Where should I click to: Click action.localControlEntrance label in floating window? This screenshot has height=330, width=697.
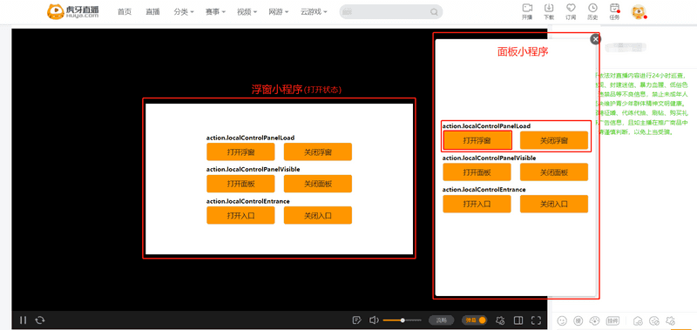[x=248, y=201]
